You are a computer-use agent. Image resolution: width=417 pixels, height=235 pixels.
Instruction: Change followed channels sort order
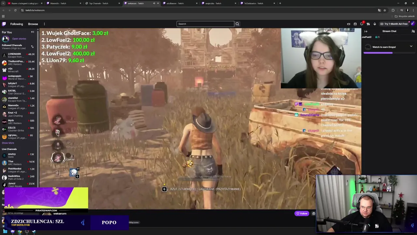(x=32, y=47)
